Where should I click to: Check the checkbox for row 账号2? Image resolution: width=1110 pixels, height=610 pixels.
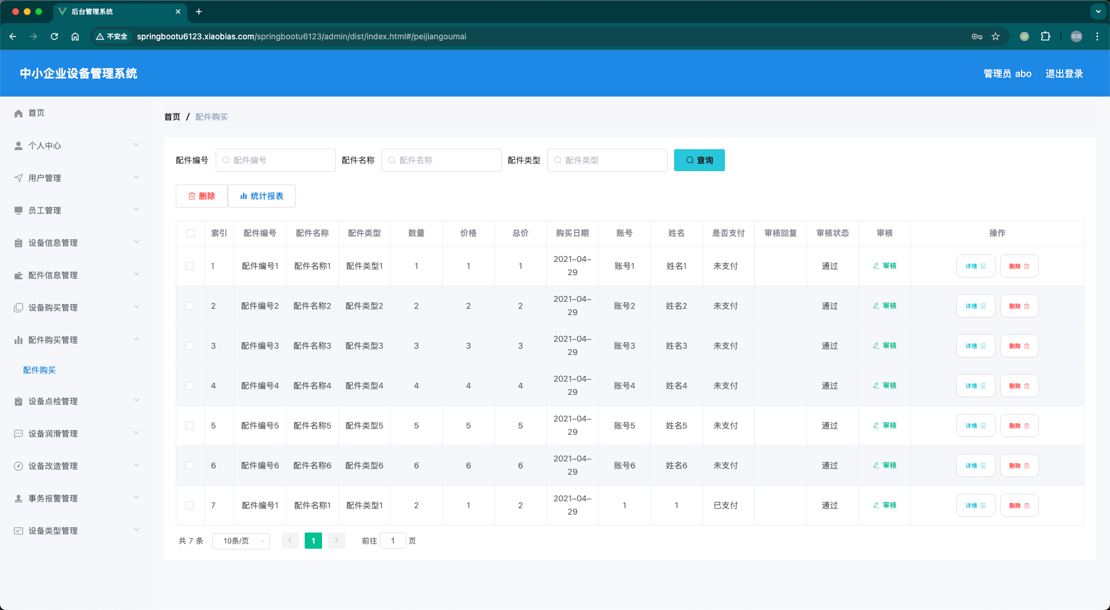pyautogui.click(x=190, y=306)
